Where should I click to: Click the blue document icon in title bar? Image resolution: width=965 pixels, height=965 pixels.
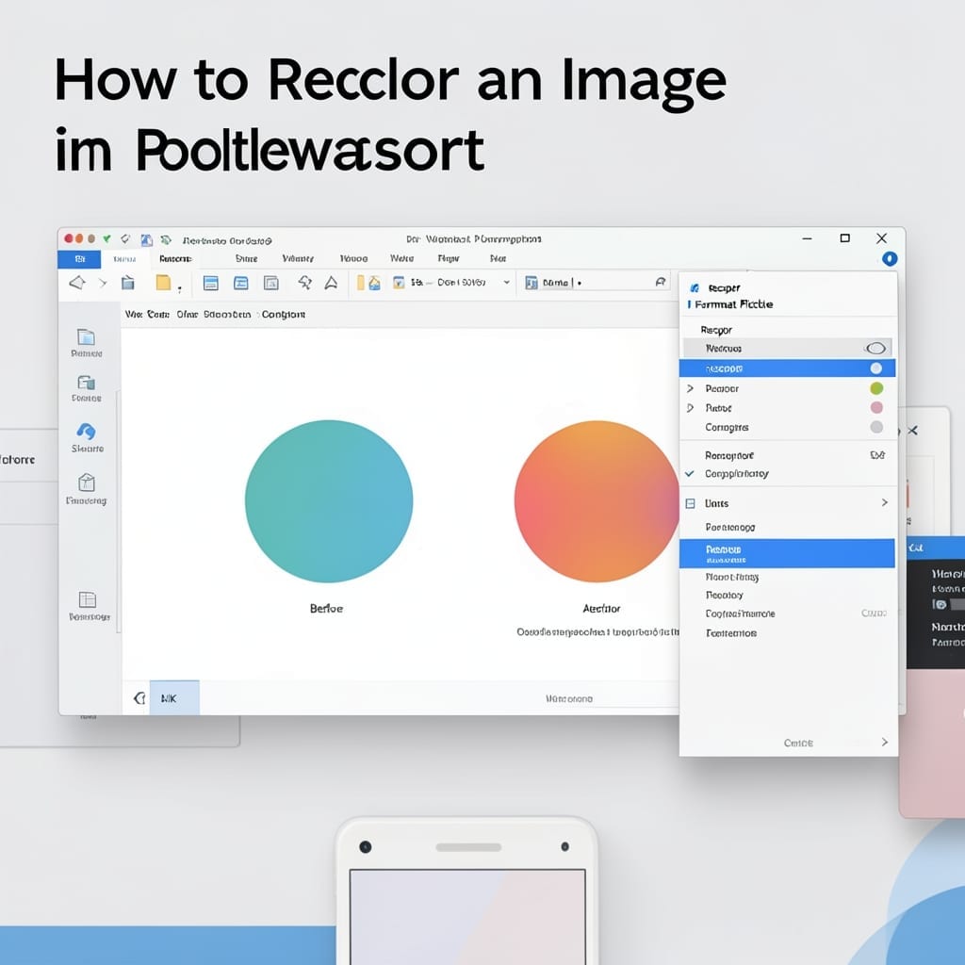tap(146, 239)
